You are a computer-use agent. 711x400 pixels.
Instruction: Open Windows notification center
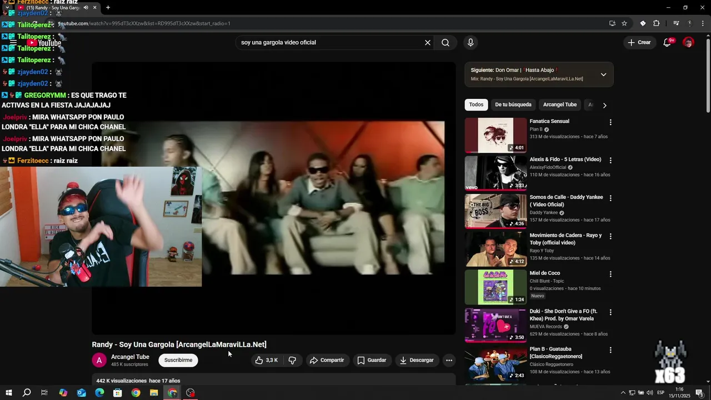coord(699,393)
